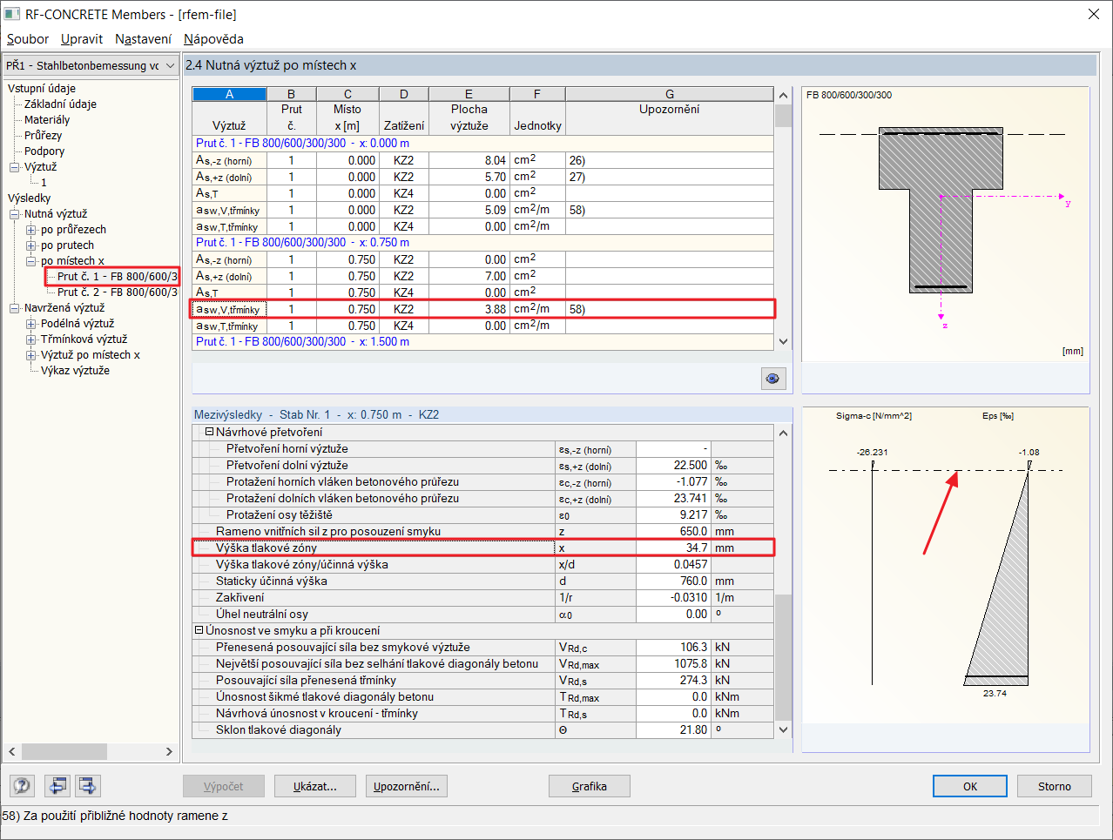1113x840 pixels.
Task: Open the Soubor menu
Action: [x=28, y=39]
